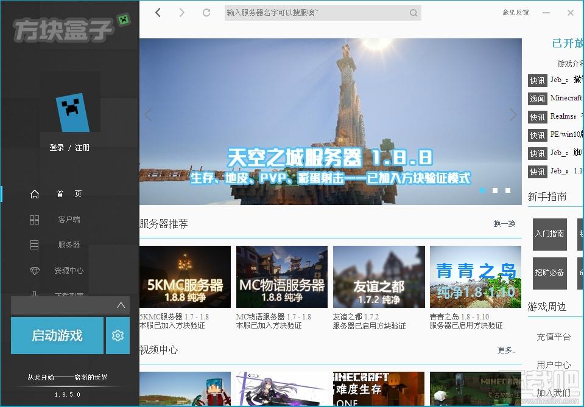Go back with the left arrow icon

pos(158,13)
